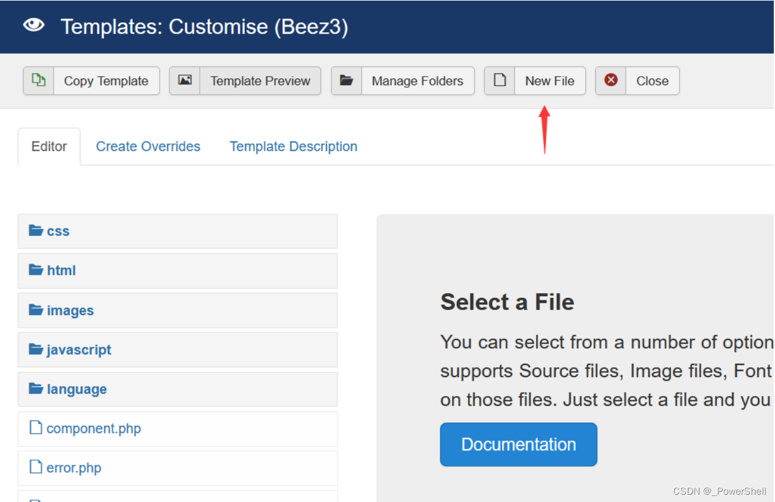Click the language folder icon
Viewport: 775px width, 502px height.
(x=36, y=389)
